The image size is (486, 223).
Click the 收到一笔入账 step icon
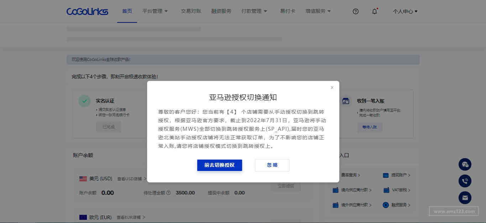pyautogui.click(x=345, y=101)
